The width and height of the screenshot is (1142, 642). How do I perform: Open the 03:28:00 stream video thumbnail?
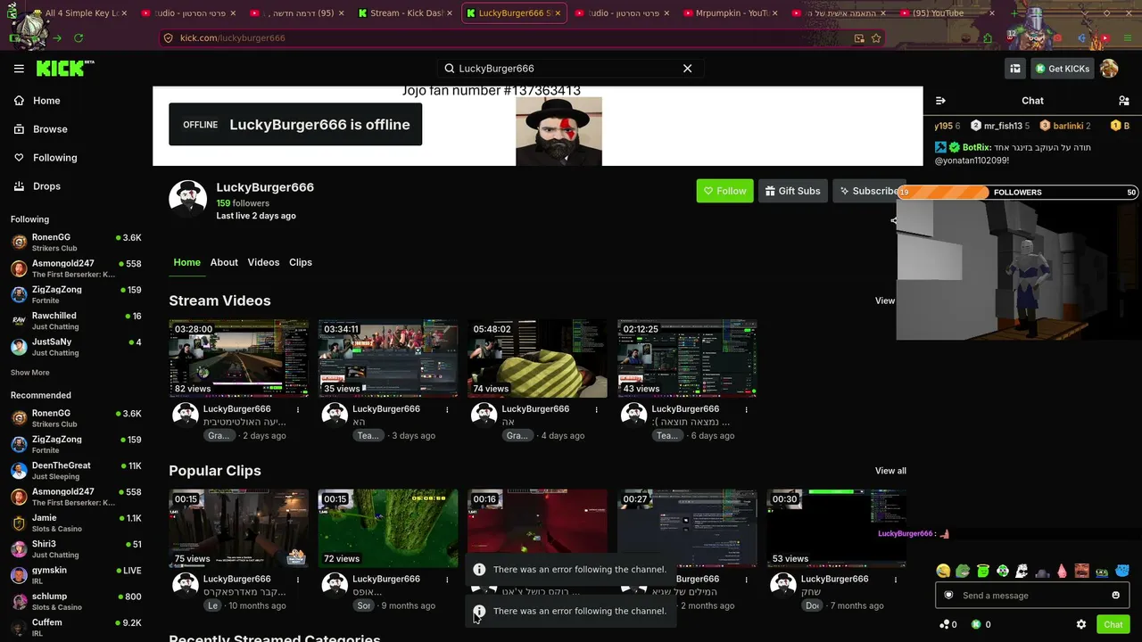coord(239,358)
